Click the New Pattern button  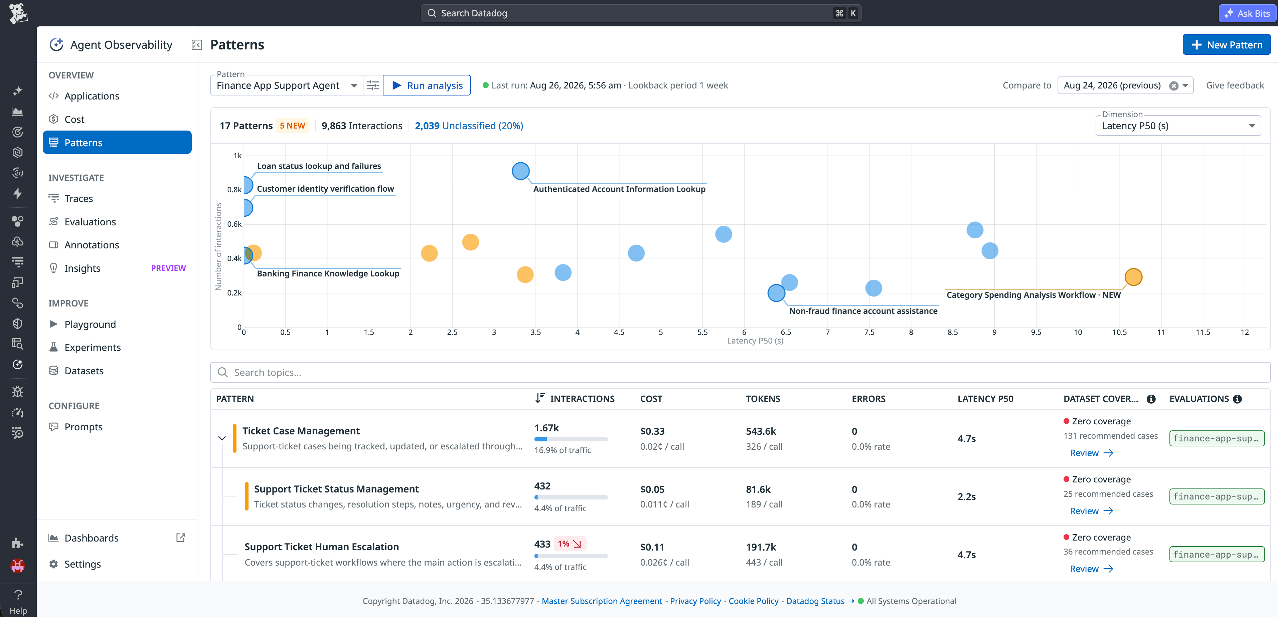point(1227,45)
